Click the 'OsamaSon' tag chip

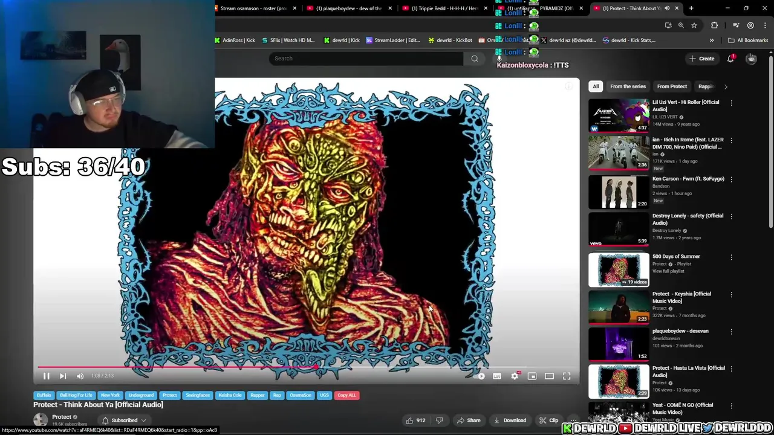click(301, 395)
